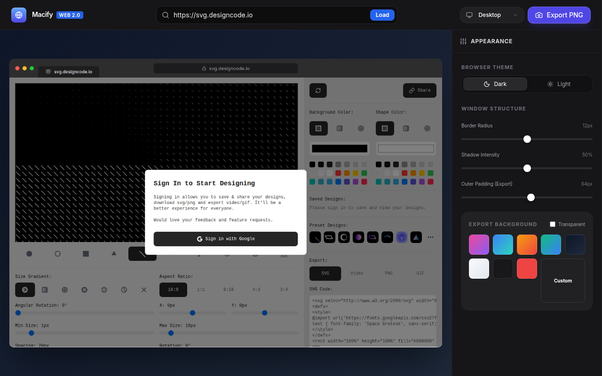Choose the X Size Gradient icon
The width and height of the screenshot is (602, 376).
[x=144, y=290]
